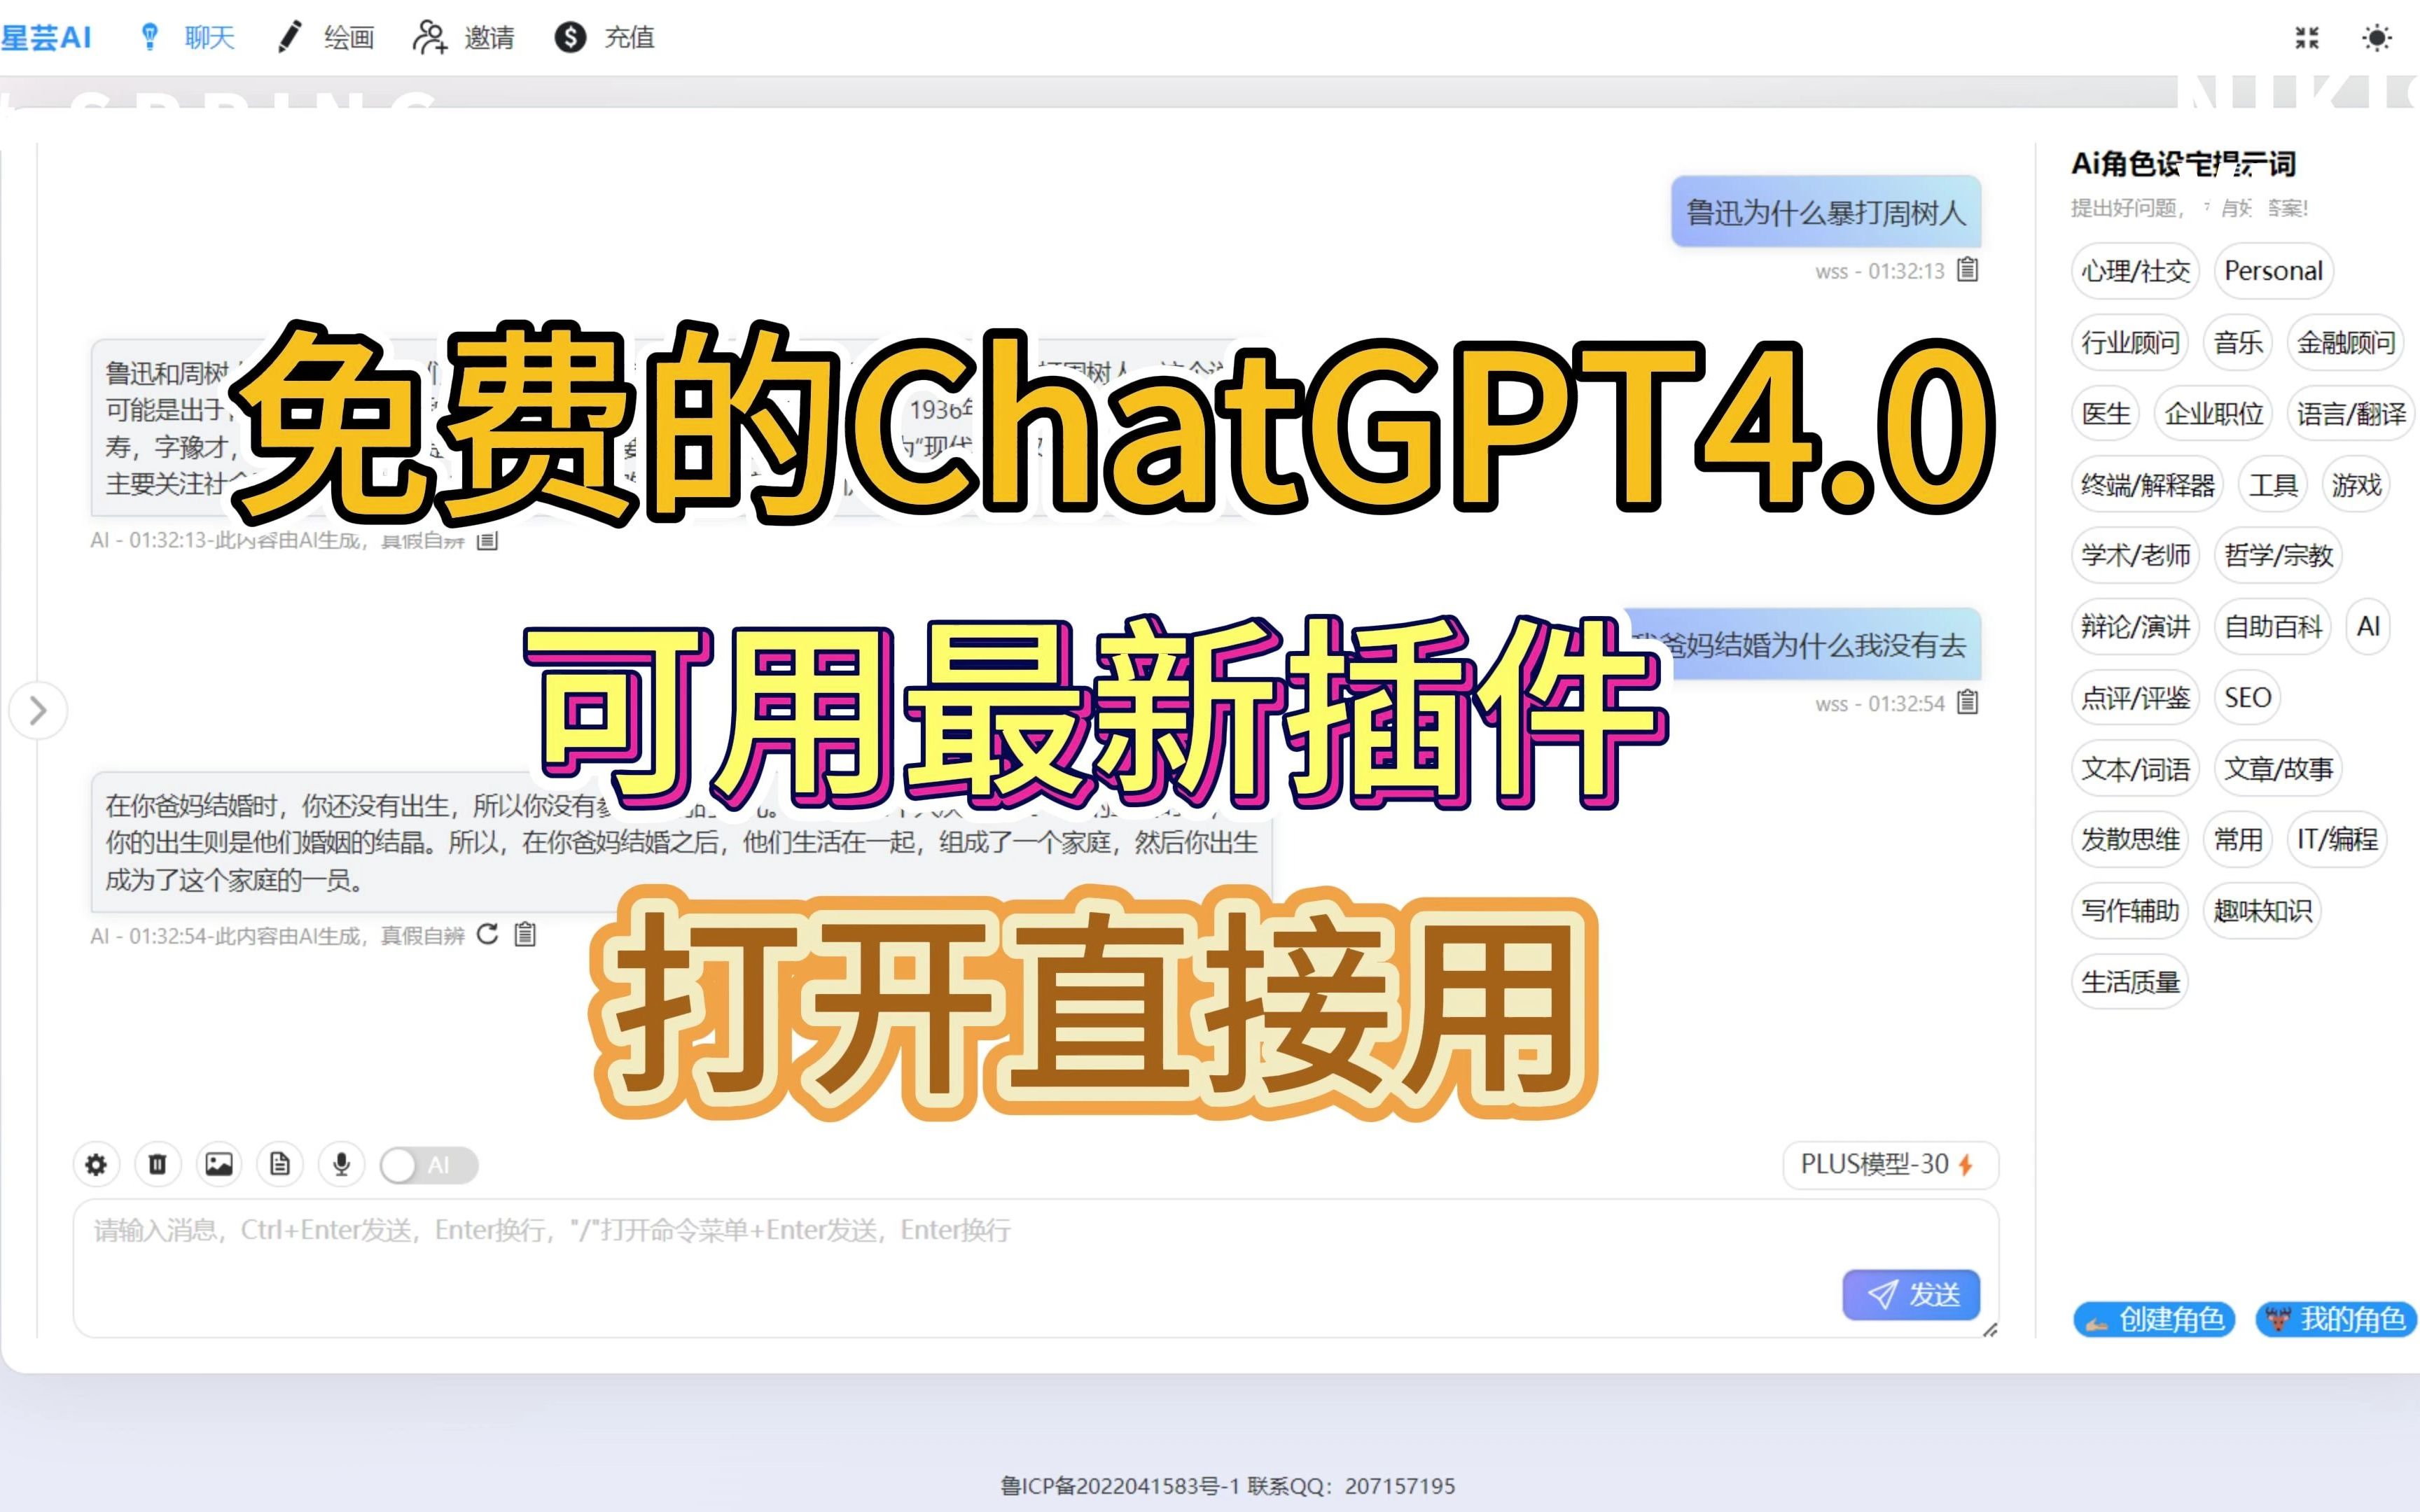Screen dimensions: 2420x1512
Task: Click the AI reply starting 在你爸妈结婚时
Action: click(x=681, y=842)
